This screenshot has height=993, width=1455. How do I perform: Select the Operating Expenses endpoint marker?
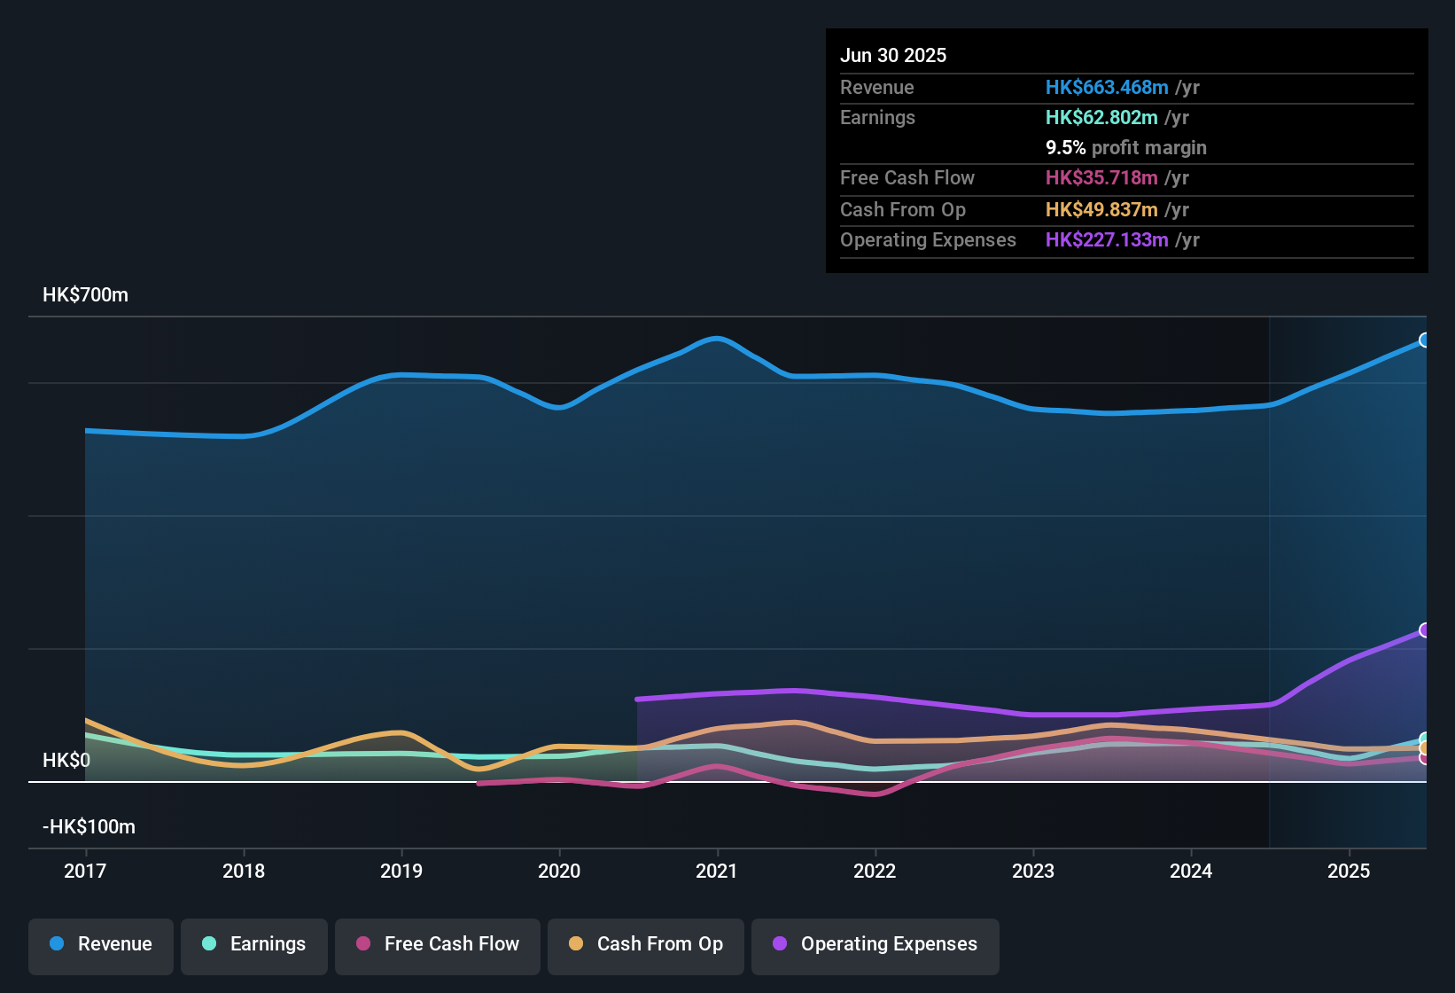[1425, 629]
